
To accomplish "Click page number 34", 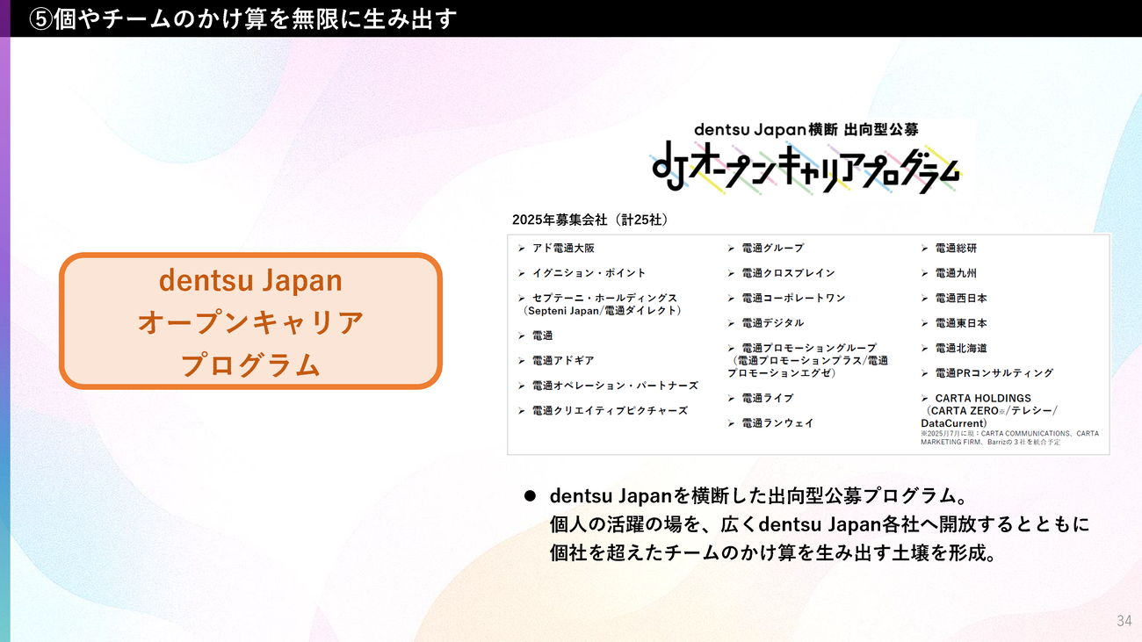I will click(1124, 621).
